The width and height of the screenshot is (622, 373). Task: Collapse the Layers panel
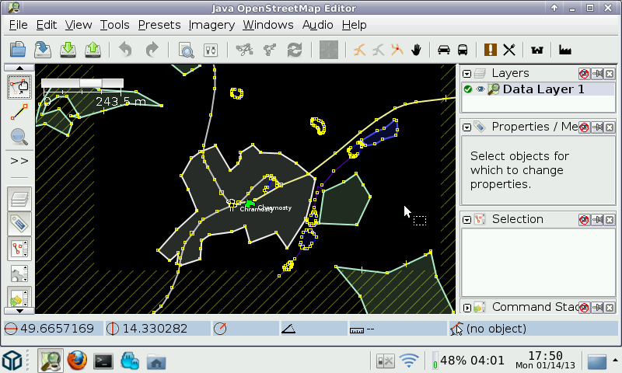coord(467,74)
